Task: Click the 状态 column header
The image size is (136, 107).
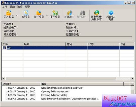Action: click(103, 44)
